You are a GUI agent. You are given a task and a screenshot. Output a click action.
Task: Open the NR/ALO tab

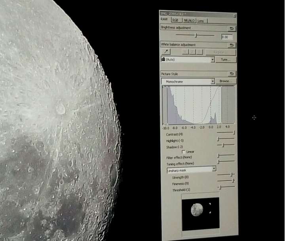coord(189,21)
